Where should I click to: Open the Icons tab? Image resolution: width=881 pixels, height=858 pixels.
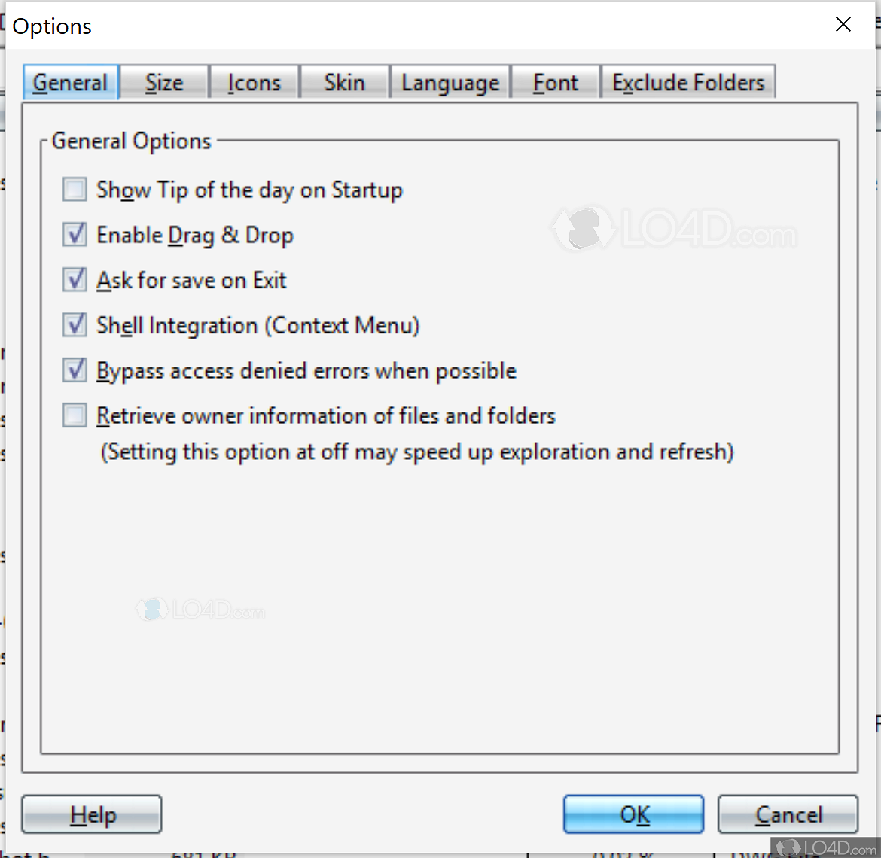pyautogui.click(x=254, y=83)
